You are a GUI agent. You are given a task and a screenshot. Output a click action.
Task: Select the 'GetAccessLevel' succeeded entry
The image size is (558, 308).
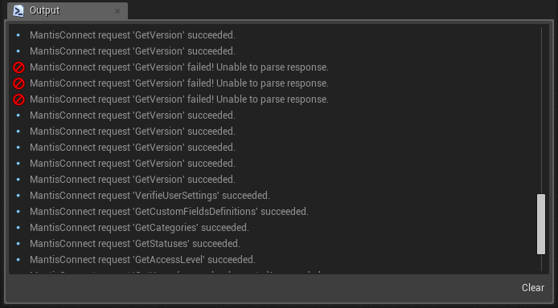[142, 259]
